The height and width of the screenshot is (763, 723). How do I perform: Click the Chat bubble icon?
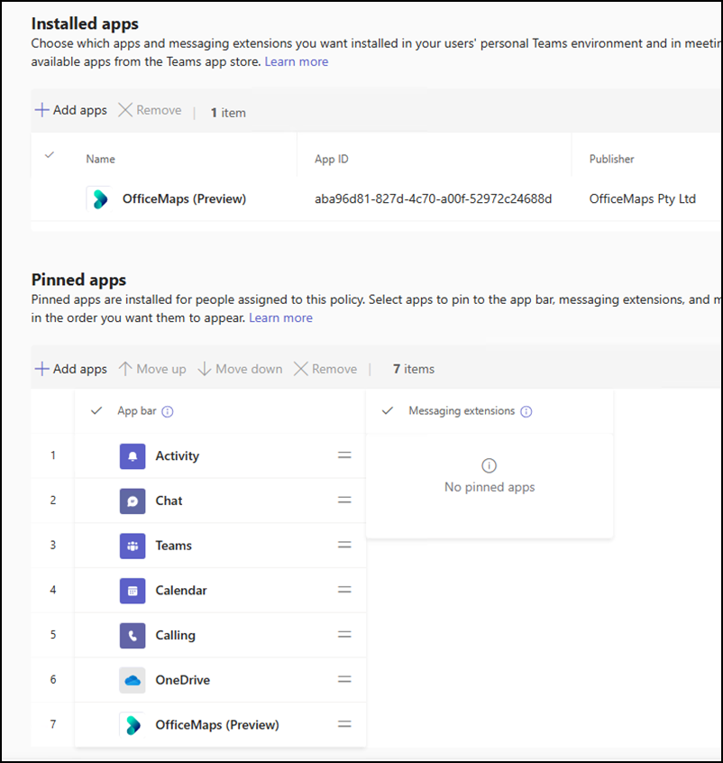[x=133, y=501]
